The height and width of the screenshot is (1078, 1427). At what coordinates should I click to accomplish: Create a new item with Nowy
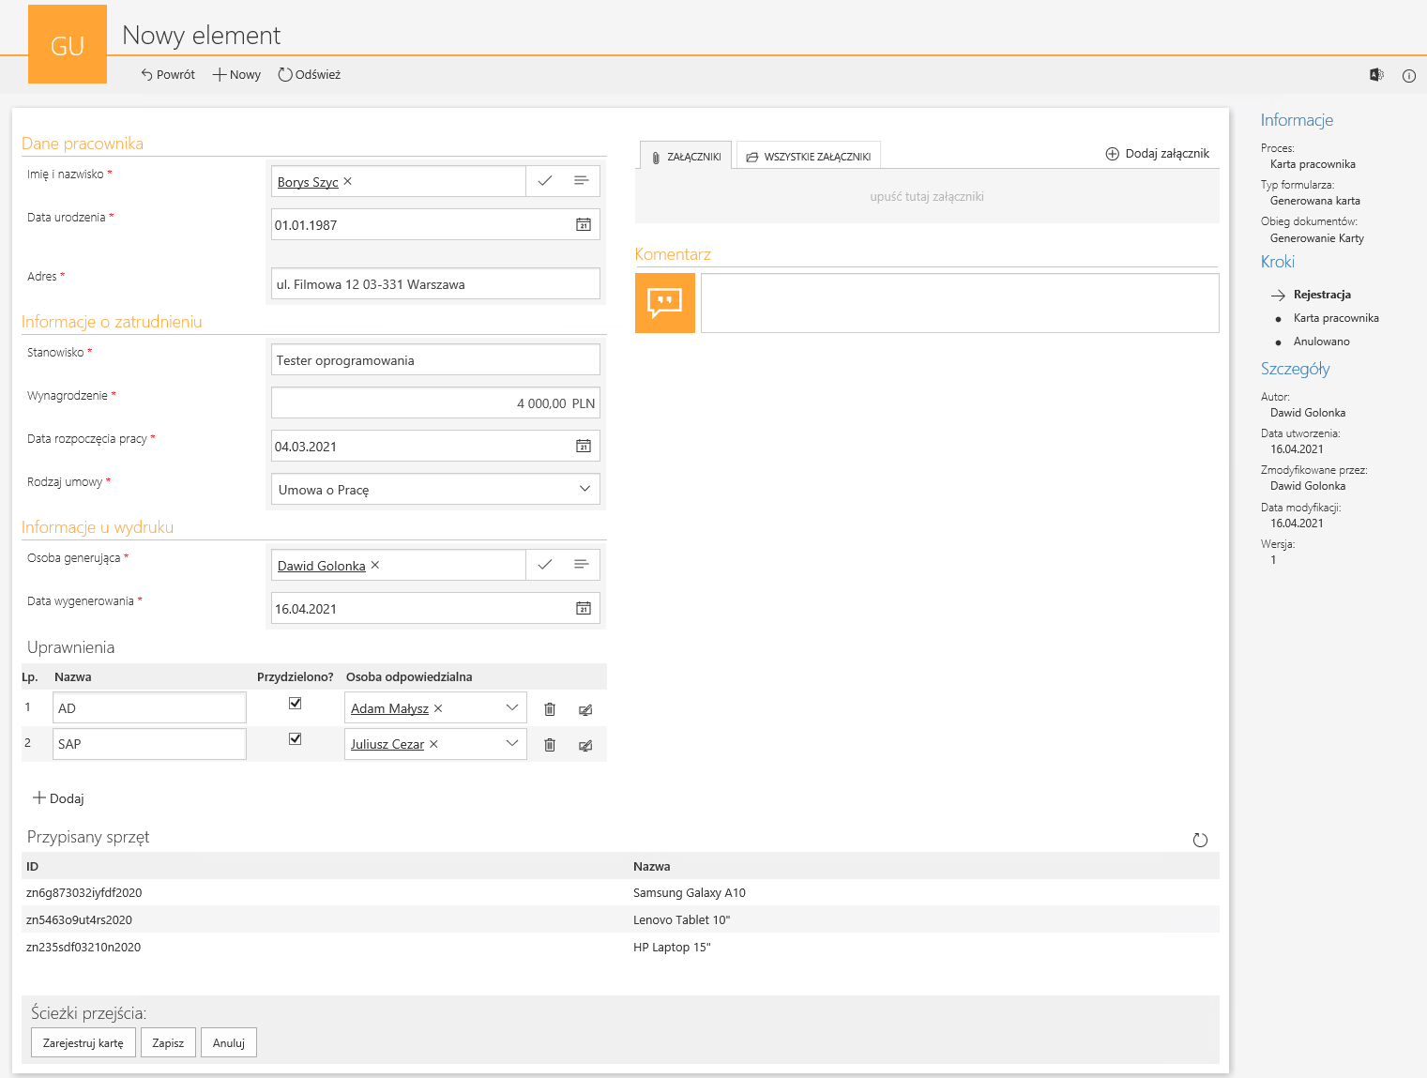pyautogui.click(x=236, y=74)
